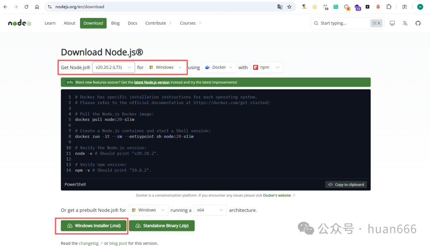Click the Node.js logo
Screen dimensions: 430x246
pos(20,23)
